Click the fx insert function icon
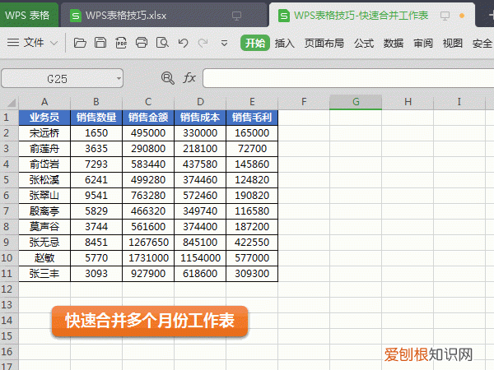This screenshot has width=494, height=370. coord(189,77)
